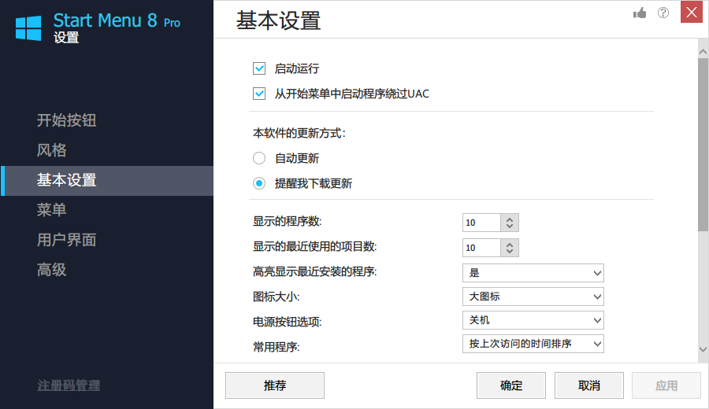The height and width of the screenshot is (409, 709).
Task: Open 高亮显示最近安装的程序 dropdown
Action: coord(533,273)
